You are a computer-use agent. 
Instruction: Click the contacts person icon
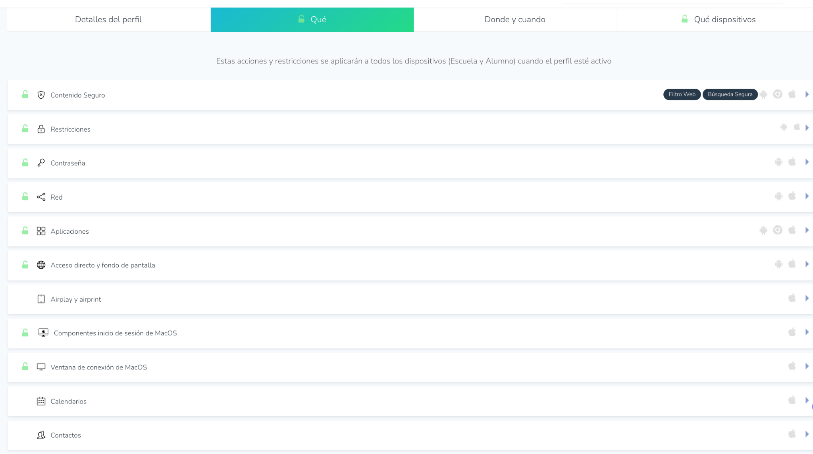(41, 435)
